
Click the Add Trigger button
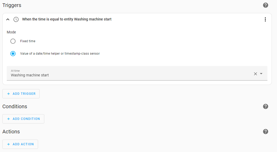[x=21, y=94]
